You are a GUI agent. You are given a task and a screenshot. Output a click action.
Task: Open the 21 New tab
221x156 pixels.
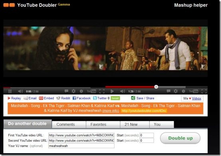pyautogui.click(x=134, y=124)
